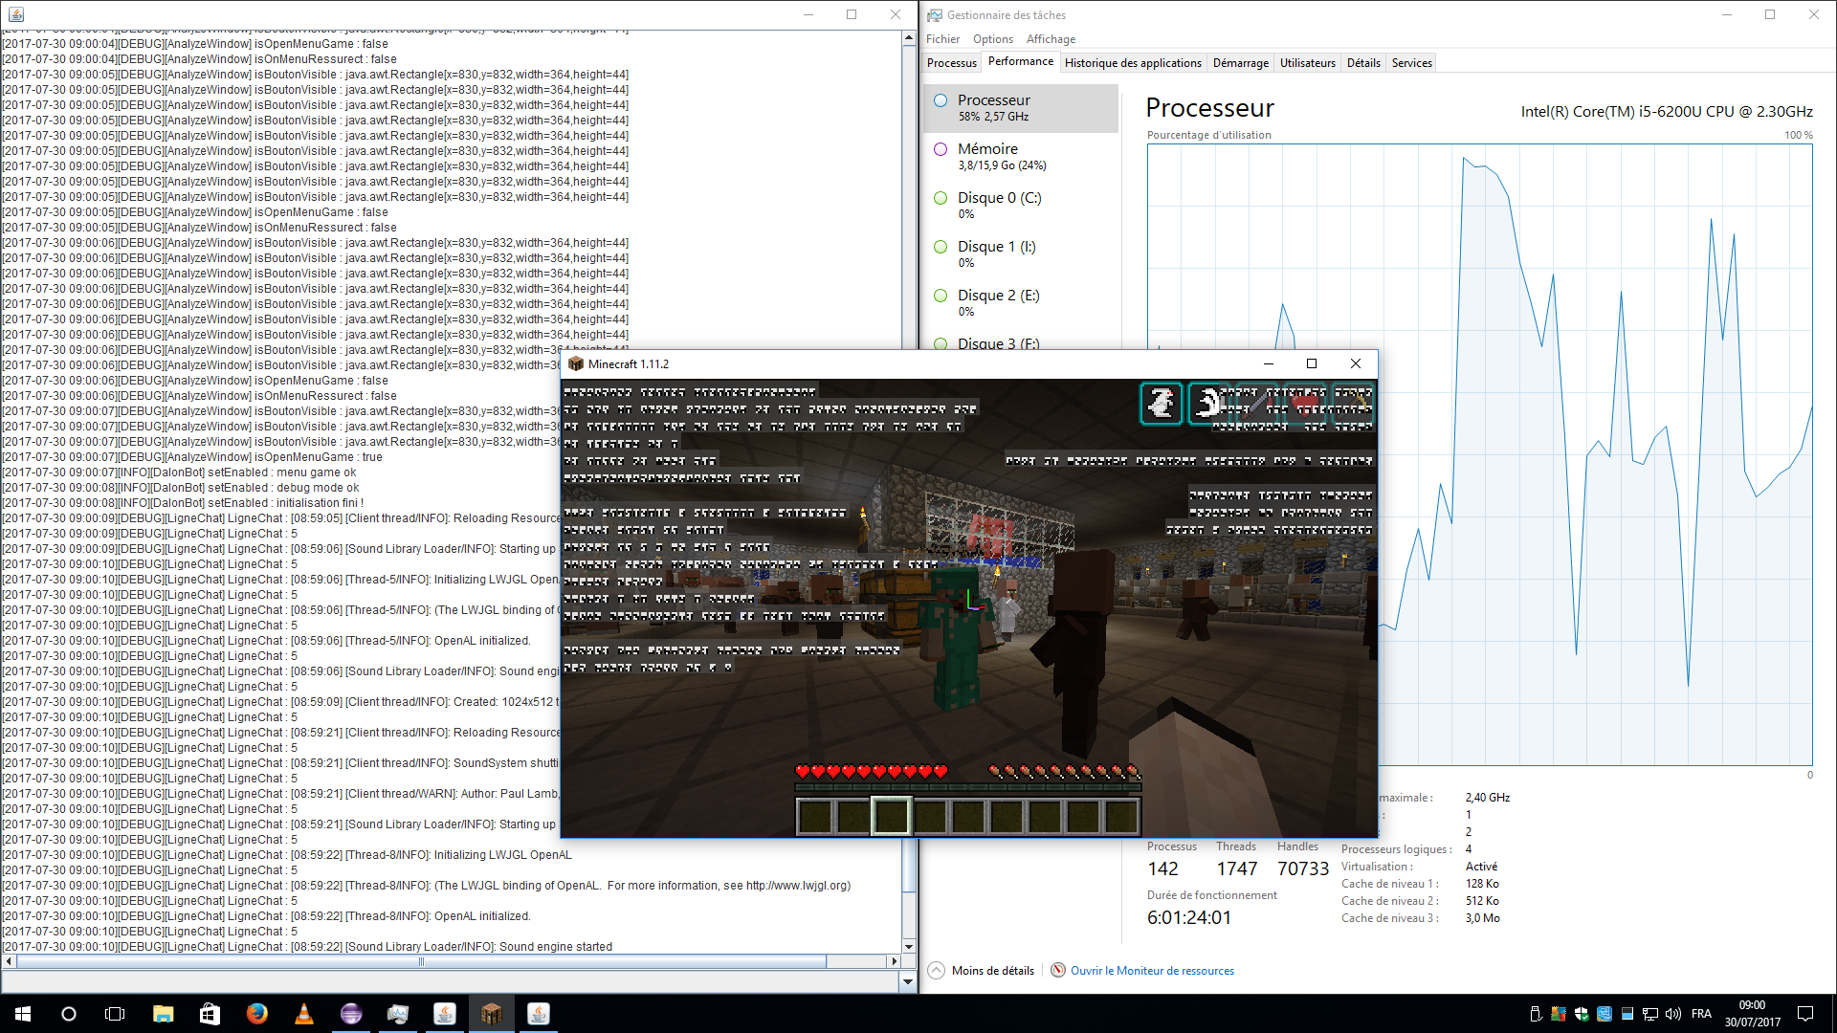Open the clock showing 09:00 30/07/2017
1837x1033 pixels.
coord(1753,1014)
